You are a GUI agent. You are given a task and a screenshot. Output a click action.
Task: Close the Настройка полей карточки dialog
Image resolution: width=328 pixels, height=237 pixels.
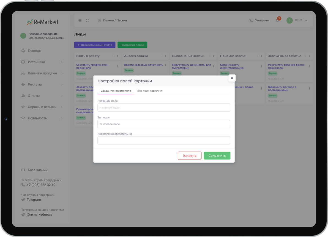click(232, 78)
